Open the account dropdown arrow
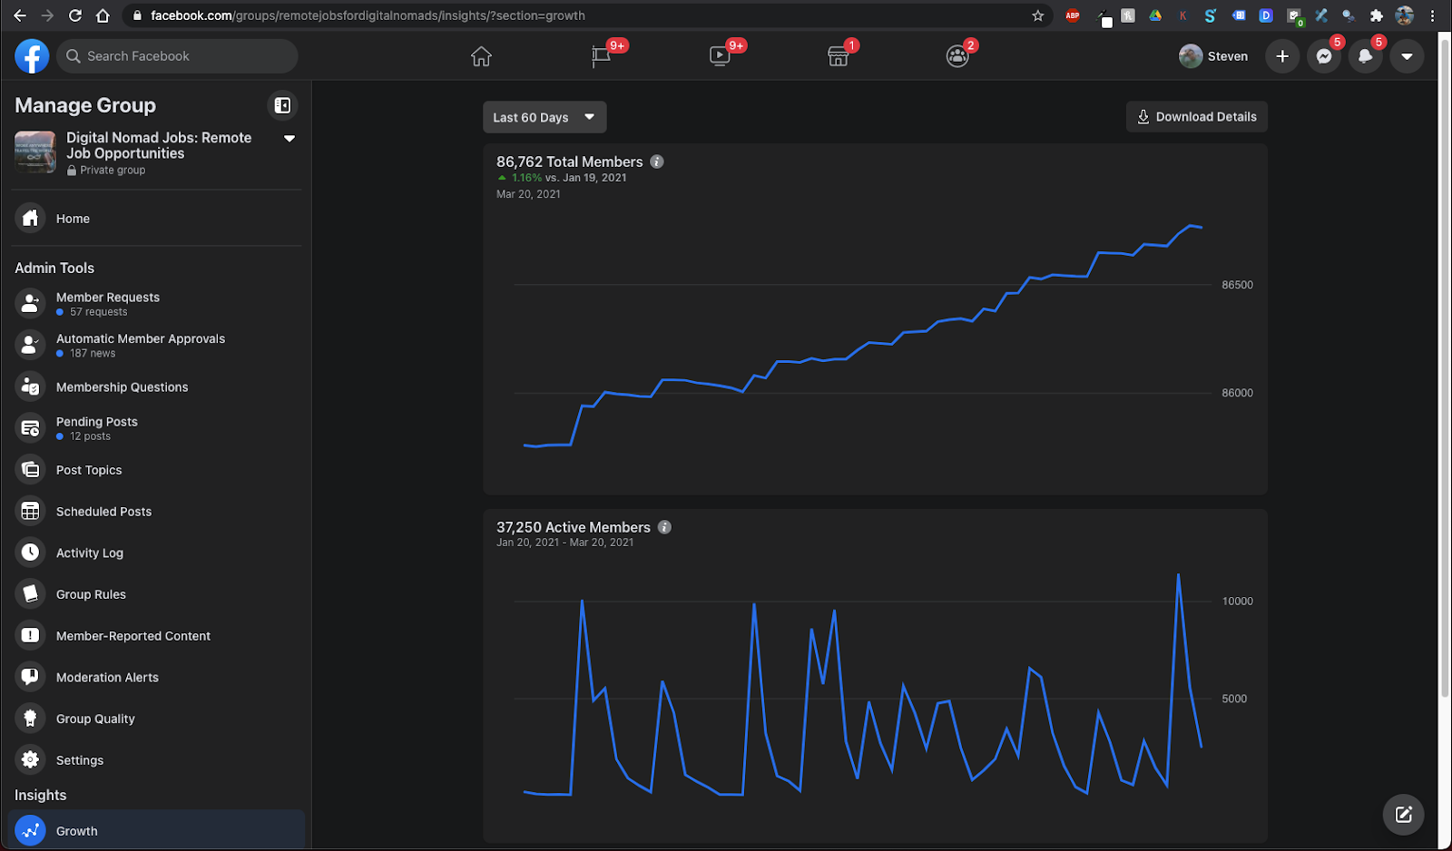The width and height of the screenshot is (1452, 851). (1407, 56)
